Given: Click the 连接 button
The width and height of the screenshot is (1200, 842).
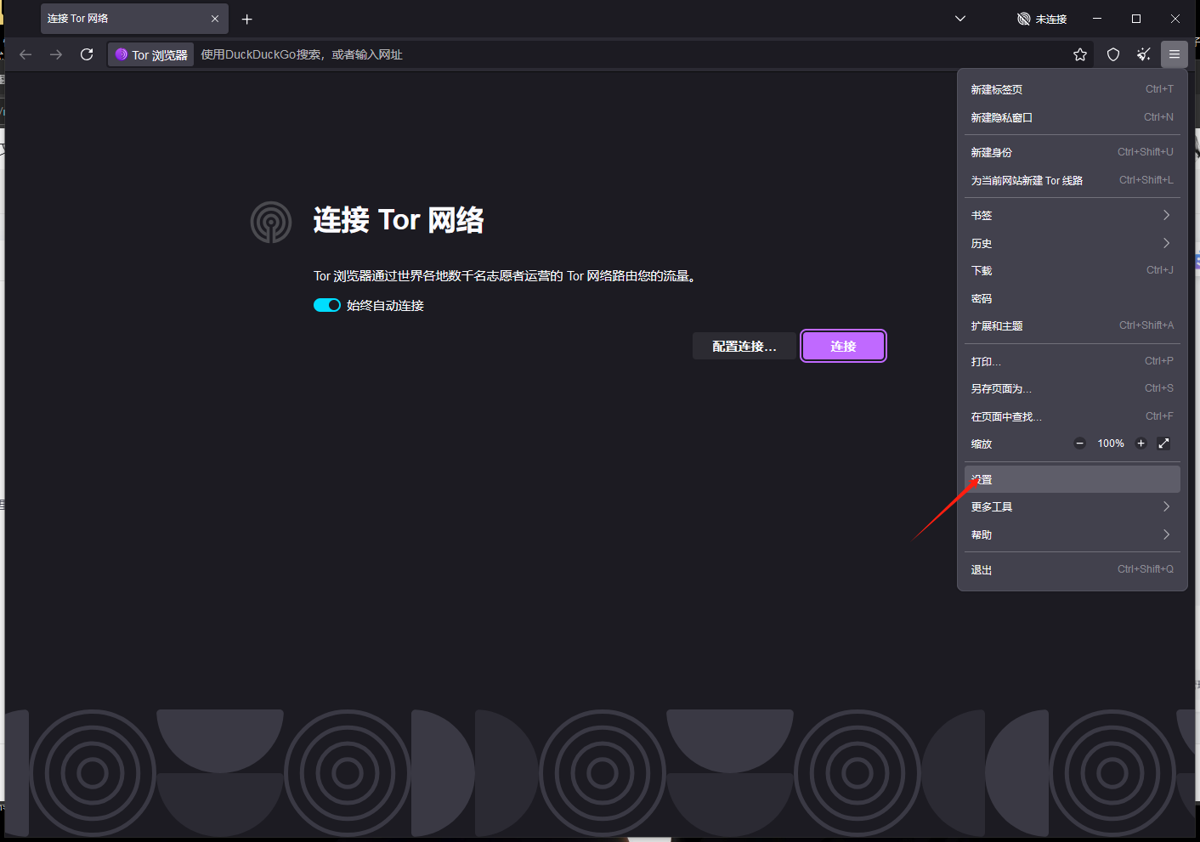Looking at the screenshot, I should click(843, 346).
